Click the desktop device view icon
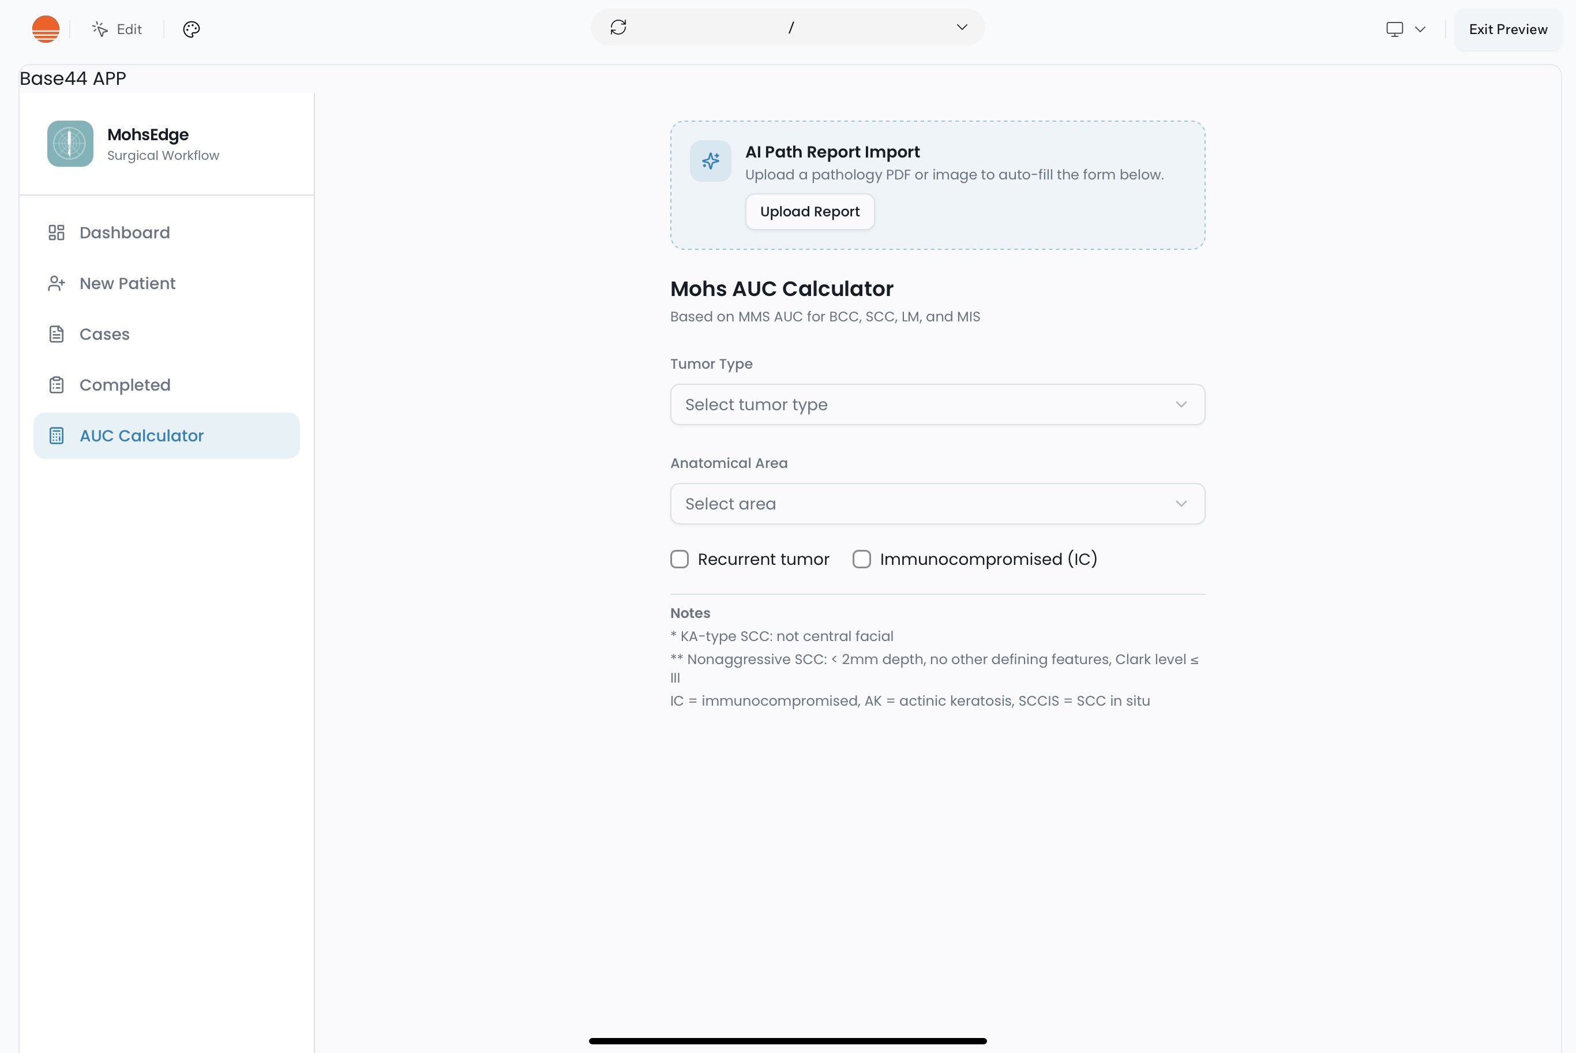This screenshot has height=1053, width=1576. [1394, 29]
